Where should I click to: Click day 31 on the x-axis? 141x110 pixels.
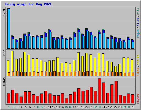[x=132, y=107]
